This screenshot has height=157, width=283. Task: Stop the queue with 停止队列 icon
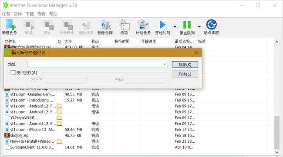187,27
